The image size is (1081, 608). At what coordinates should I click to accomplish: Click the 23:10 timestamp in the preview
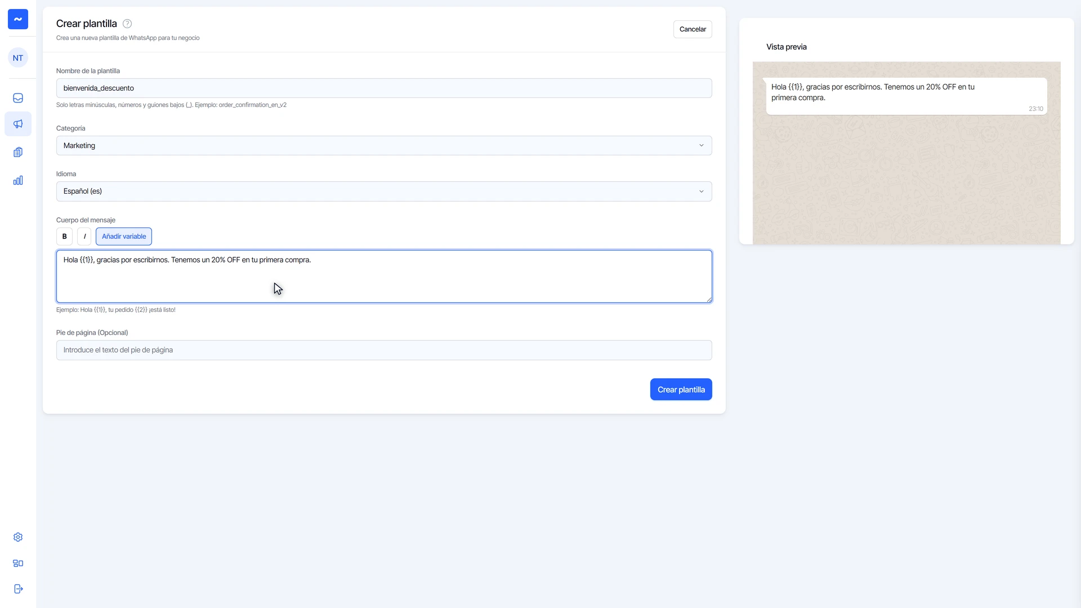1035,109
